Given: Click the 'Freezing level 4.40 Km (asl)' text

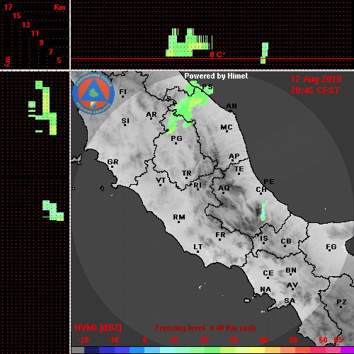Looking at the screenshot, I should click(205, 328).
